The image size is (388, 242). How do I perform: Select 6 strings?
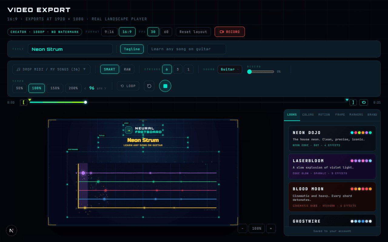tap(167, 69)
